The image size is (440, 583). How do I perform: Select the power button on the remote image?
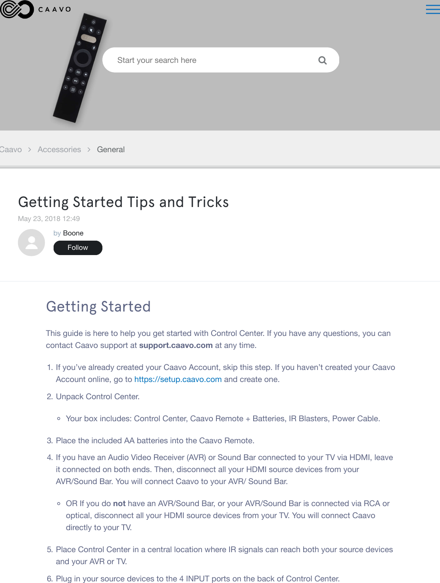point(93,22)
